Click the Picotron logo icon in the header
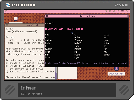This screenshot has height=100, width=134. (8, 5)
